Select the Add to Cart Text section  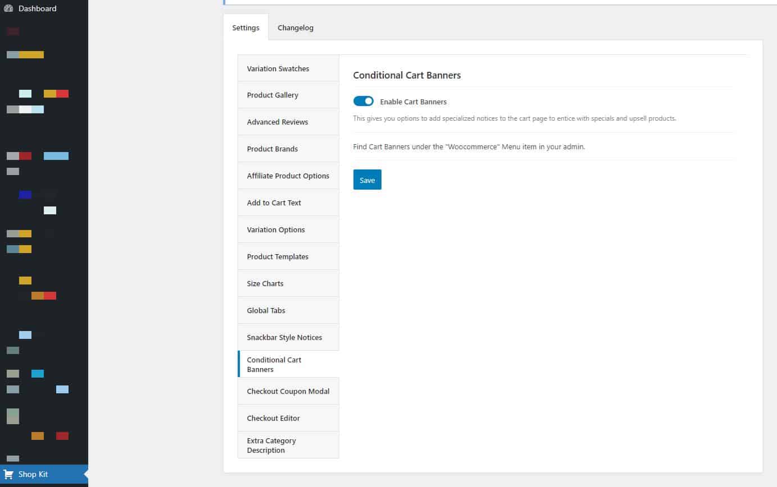[x=274, y=203]
